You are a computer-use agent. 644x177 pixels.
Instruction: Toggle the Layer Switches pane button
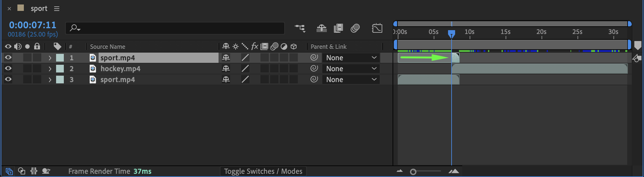9,171
